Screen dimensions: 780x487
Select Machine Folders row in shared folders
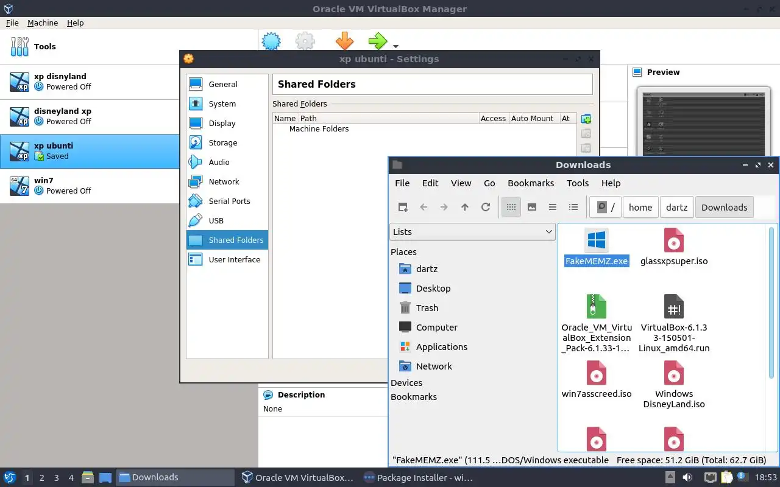424,129
